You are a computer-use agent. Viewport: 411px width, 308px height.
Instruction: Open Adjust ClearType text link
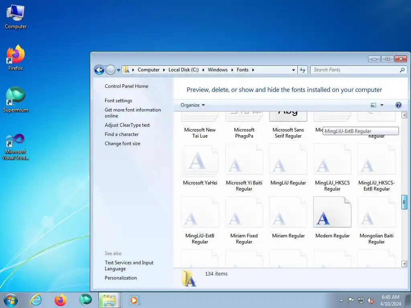pos(127,125)
